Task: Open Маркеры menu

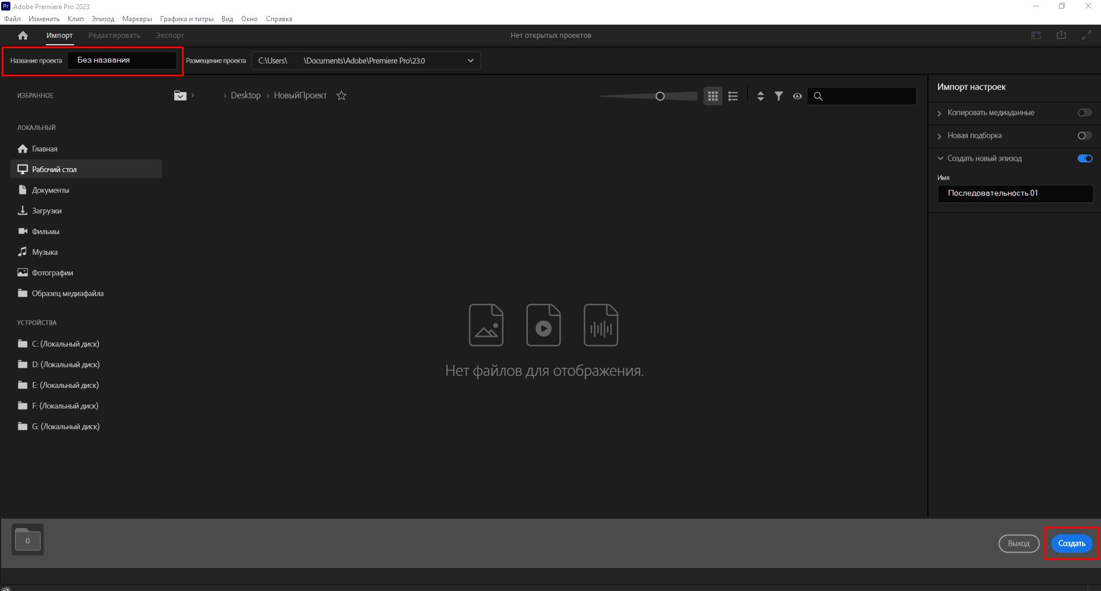Action: 137,19
